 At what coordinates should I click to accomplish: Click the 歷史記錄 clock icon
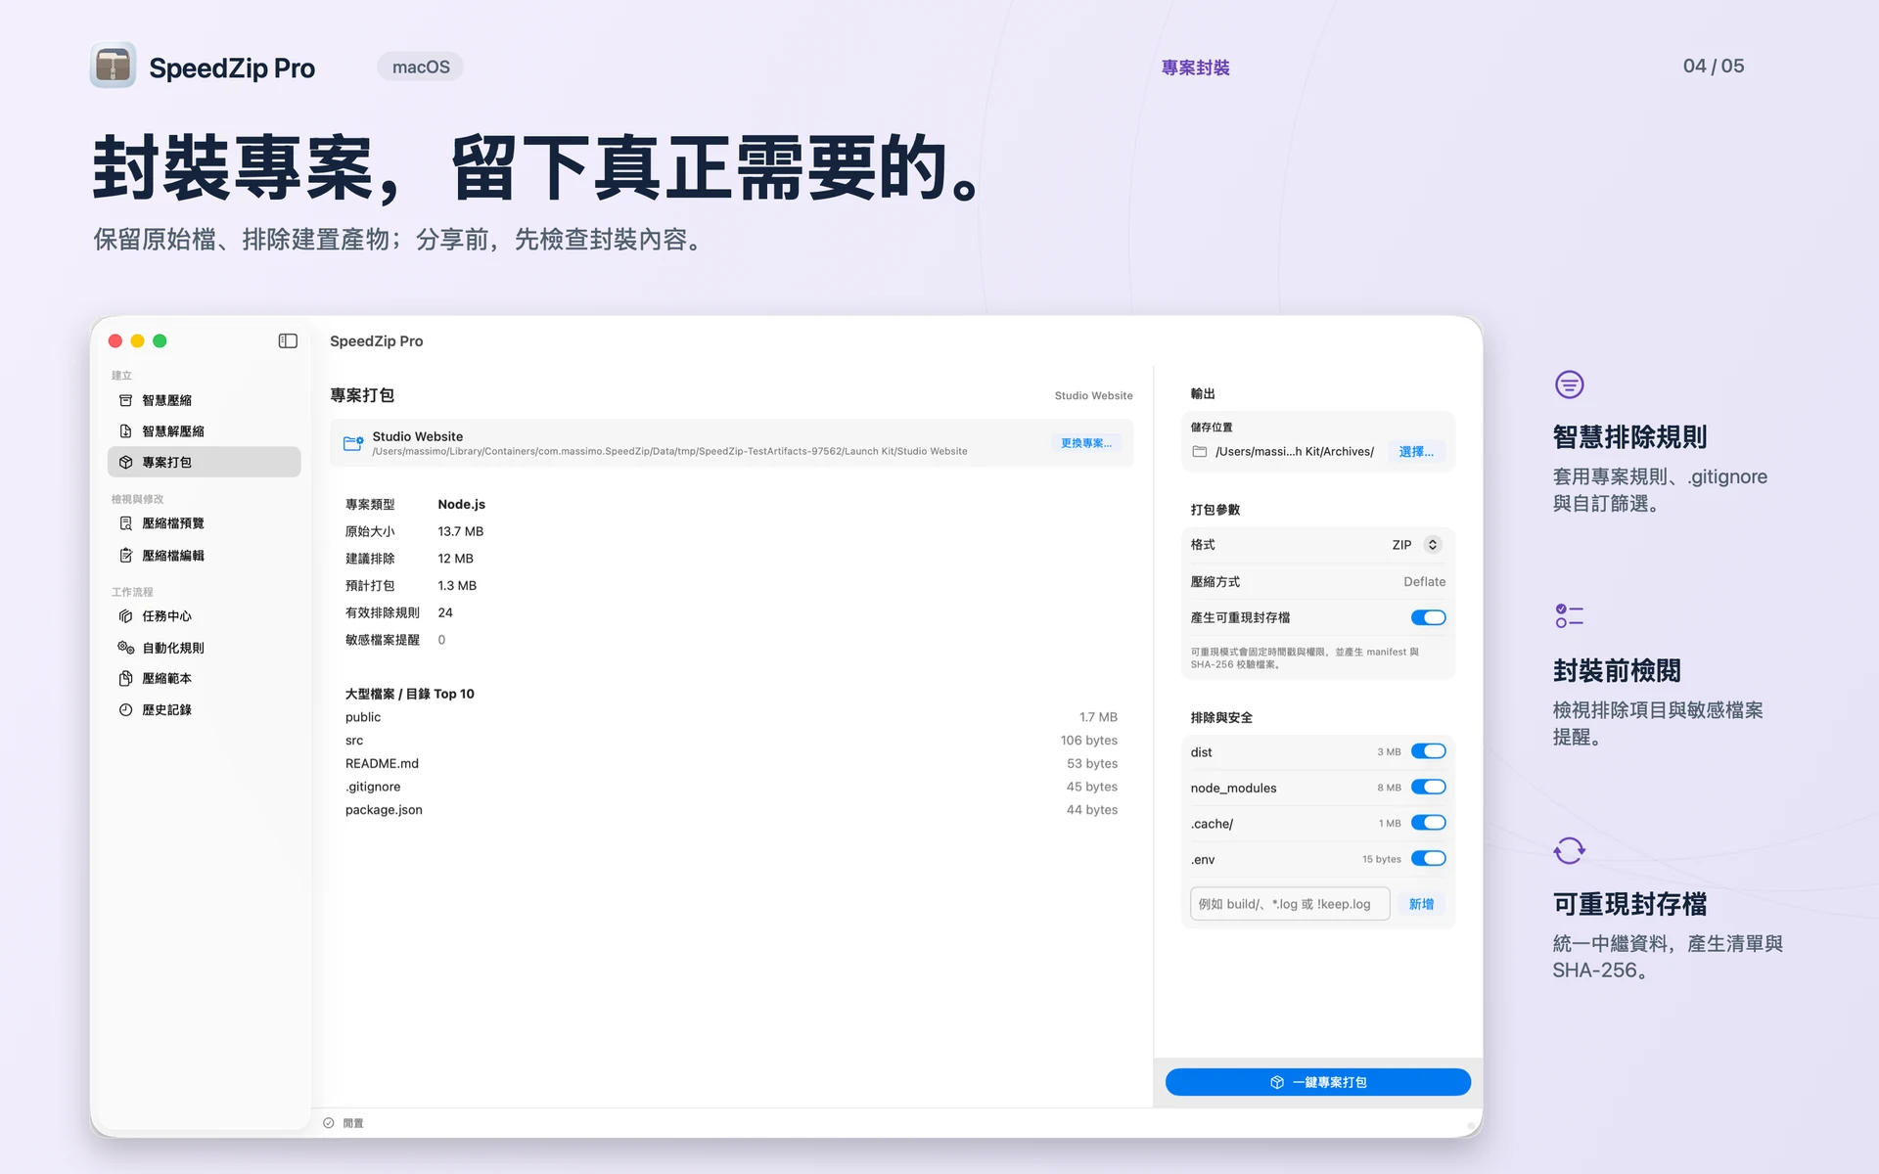(x=125, y=709)
